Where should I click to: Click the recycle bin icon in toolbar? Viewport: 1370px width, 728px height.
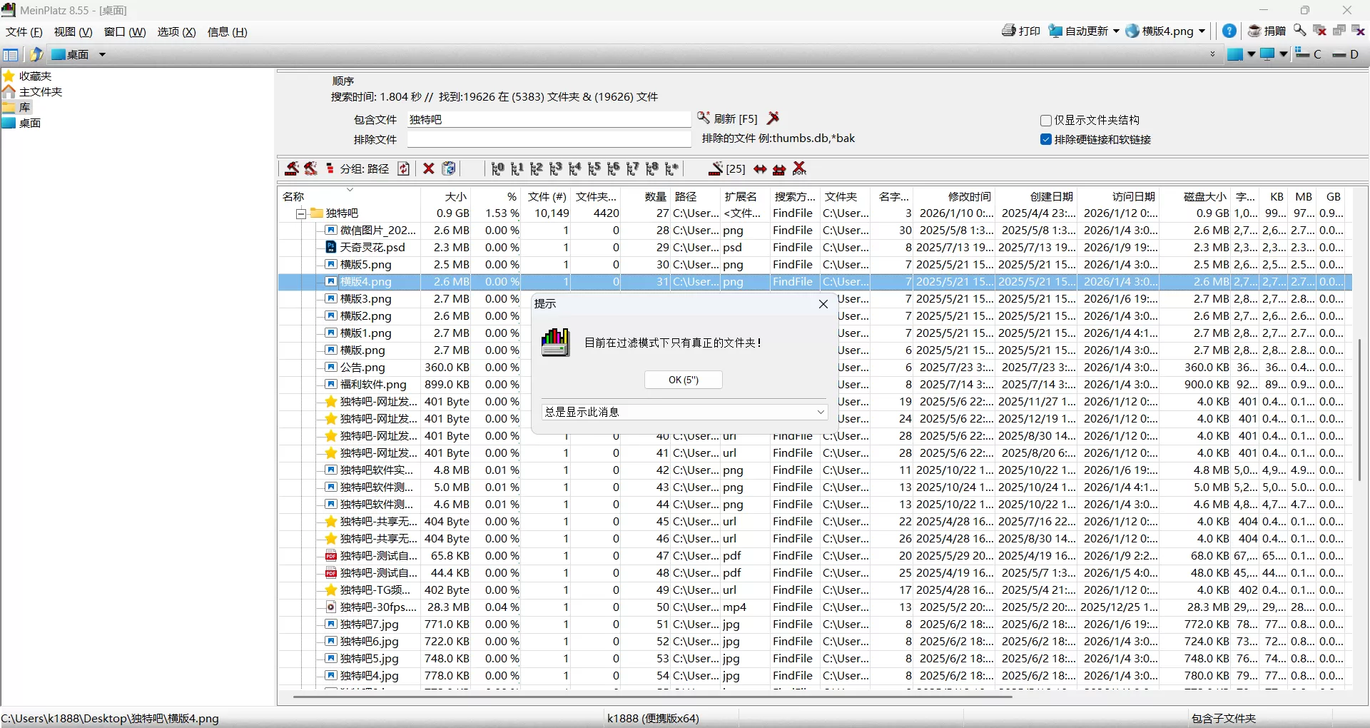449,169
